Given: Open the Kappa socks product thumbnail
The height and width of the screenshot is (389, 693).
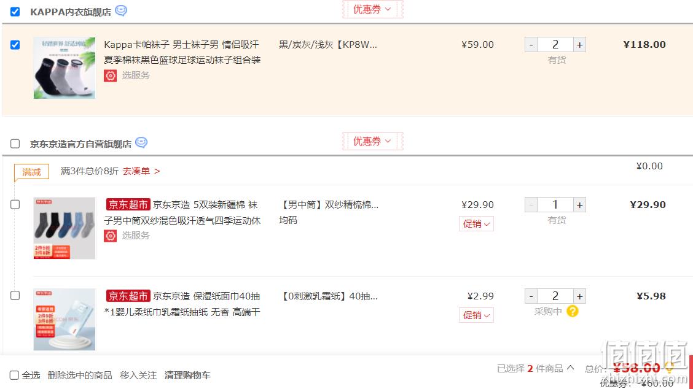Looking at the screenshot, I should click(x=65, y=68).
